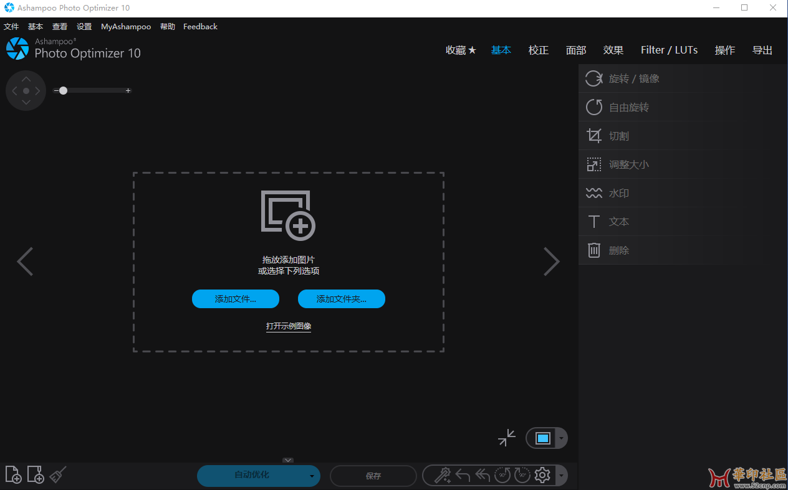Viewport: 788px width, 490px height.
Task: Click the 删除 trash icon
Action: point(594,250)
